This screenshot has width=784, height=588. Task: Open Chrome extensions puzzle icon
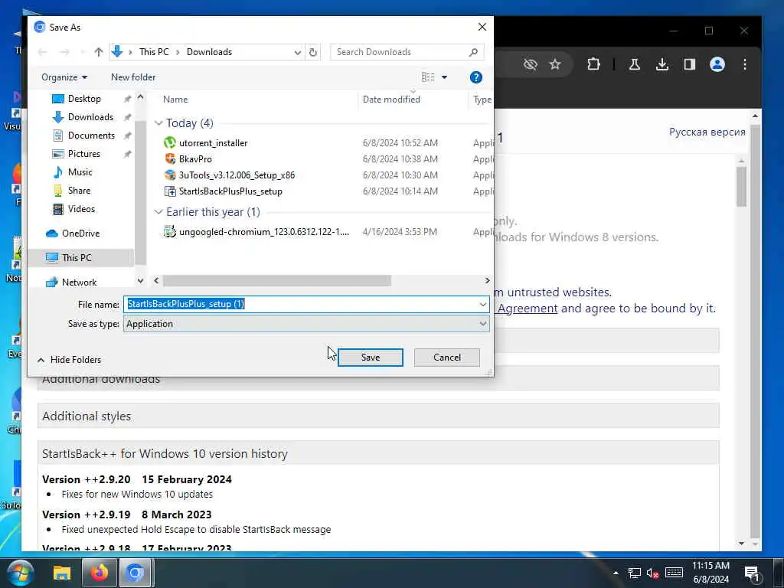(x=593, y=64)
